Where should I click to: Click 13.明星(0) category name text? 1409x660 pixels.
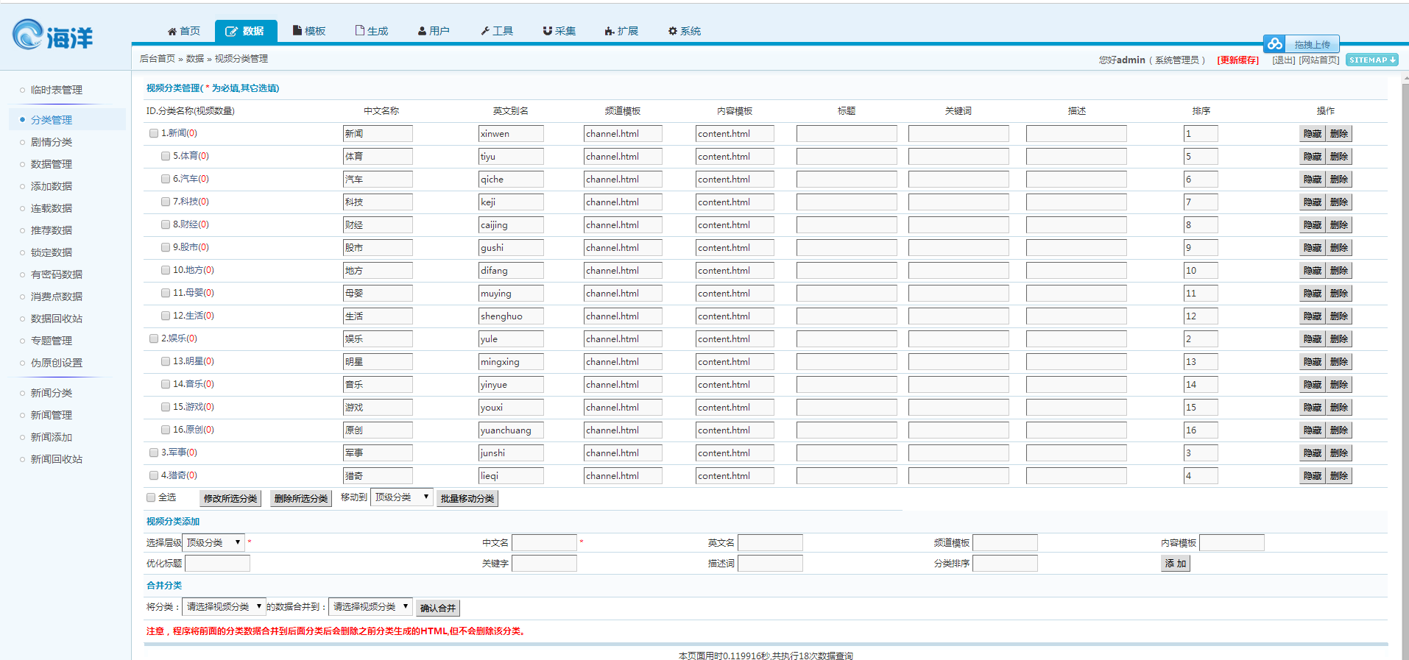point(194,361)
